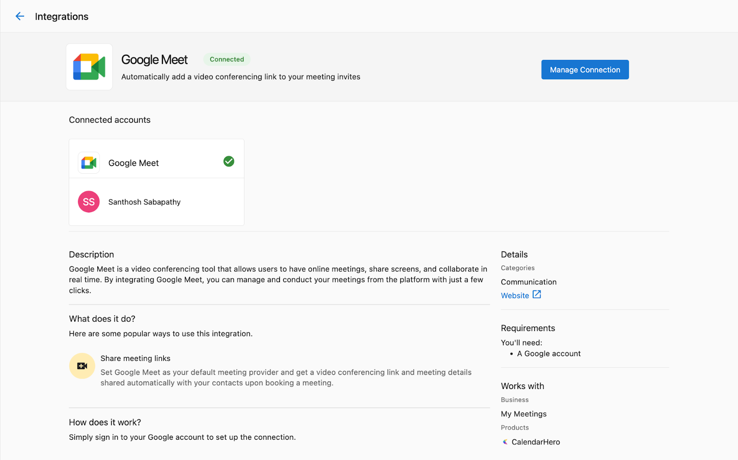Click the My Meetings business entry
Image resolution: width=738 pixels, height=460 pixels.
coord(524,414)
